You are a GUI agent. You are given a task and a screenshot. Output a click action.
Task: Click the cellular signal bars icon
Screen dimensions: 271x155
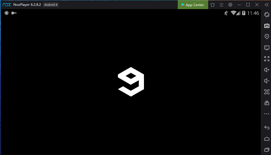(239, 13)
